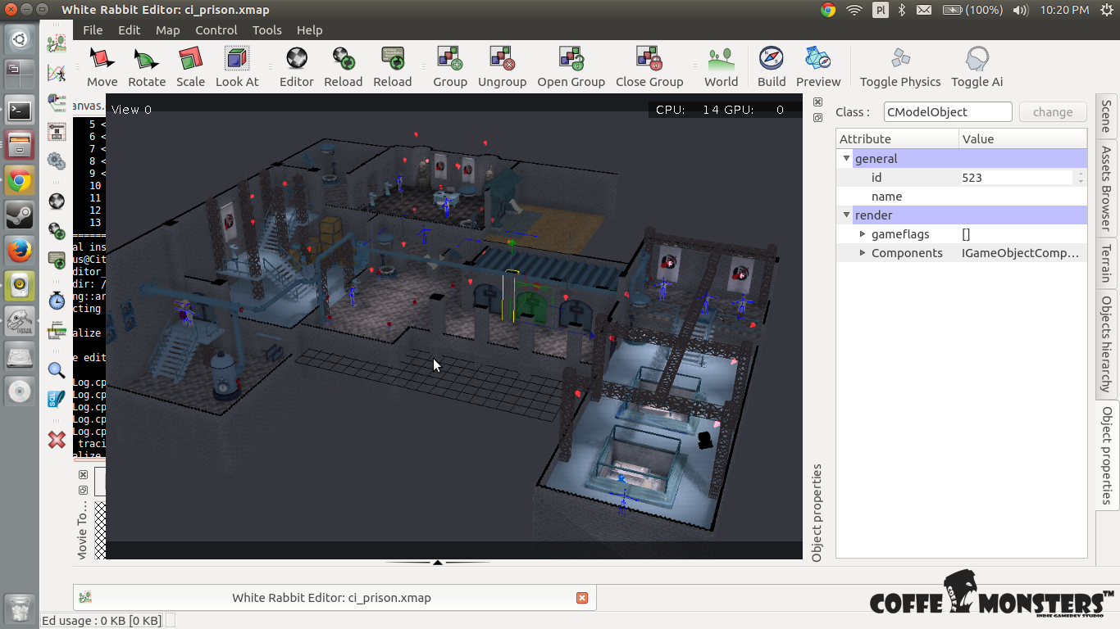Collapse the render attribute group
The width and height of the screenshot is (1120, 629).
(x=847, y=215)
